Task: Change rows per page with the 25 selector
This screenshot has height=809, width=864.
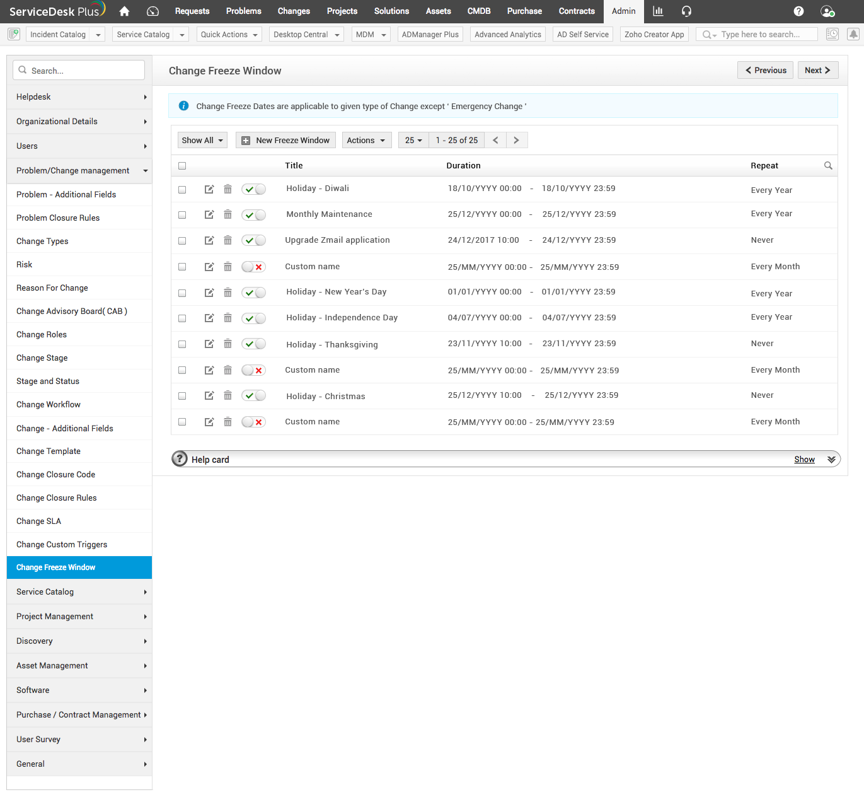Action: [413, 140]
